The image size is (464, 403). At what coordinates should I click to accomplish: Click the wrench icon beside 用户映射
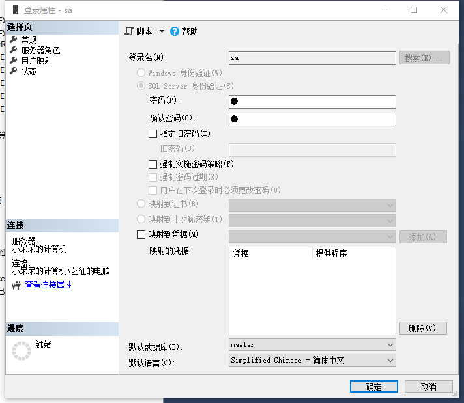[14, 61]
